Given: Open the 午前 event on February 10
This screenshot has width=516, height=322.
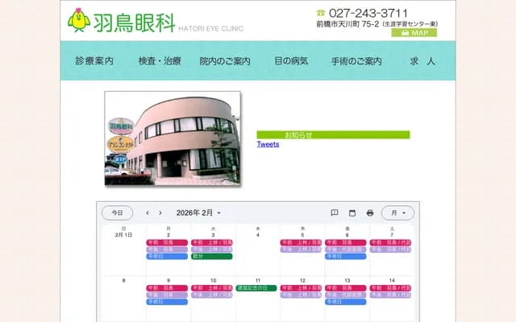Looking at the screenshot, I should (212, 288).
